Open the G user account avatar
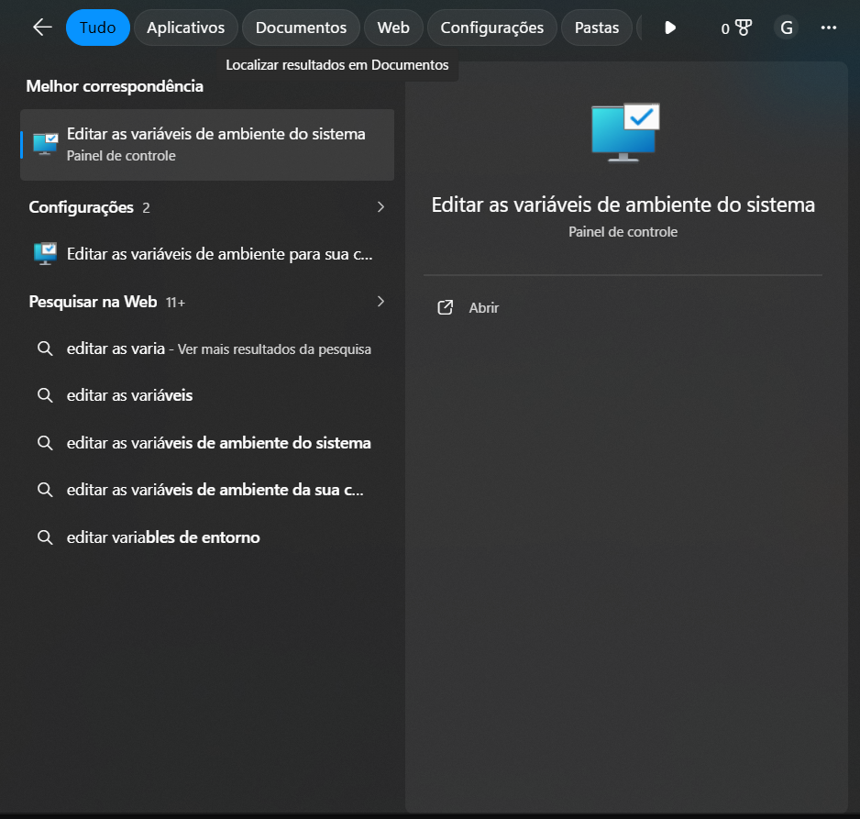 coord(786,28)
